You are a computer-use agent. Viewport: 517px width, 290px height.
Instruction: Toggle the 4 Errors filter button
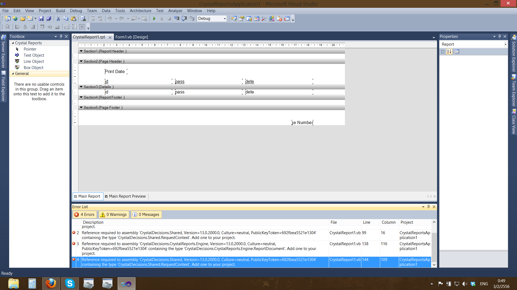tap(85, 215)
